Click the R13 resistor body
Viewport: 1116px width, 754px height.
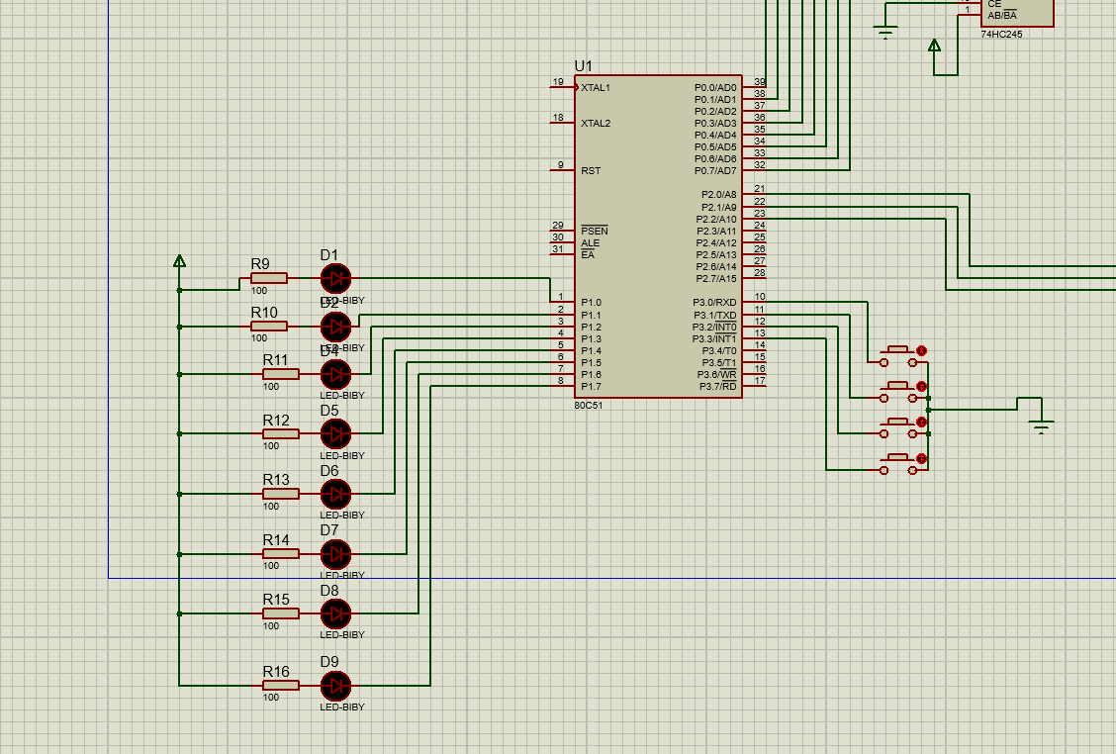tap(281, 494)
